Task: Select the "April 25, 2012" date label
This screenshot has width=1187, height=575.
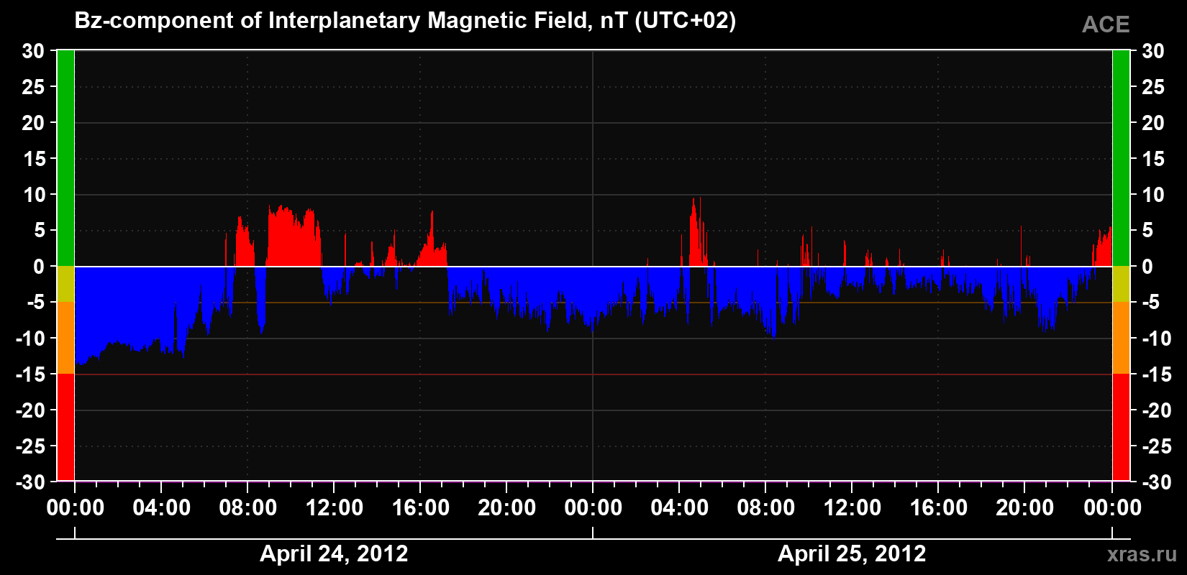Action: point(852,553)
